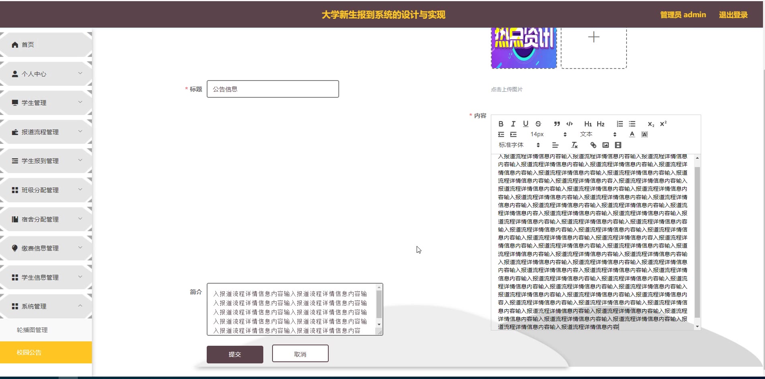
Task: Click the chevron next to 学生信息管理
Action: [80, 277]
